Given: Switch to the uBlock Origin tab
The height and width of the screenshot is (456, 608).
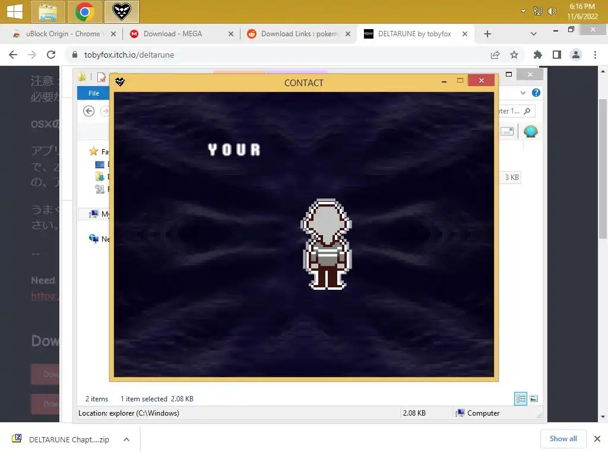Looking at the screenshot, I should 63,34.
